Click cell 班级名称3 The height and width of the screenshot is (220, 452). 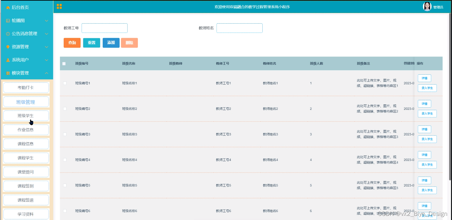point(130,134)
